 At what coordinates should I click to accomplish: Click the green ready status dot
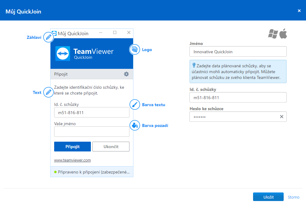55,172
